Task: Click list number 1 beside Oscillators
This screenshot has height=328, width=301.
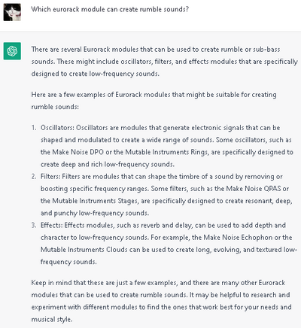Action: tap(34, 128)
